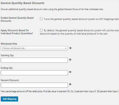Click the 'Turns the general quantity based discount' description
The width and height of the screenshot is (119, 105).
[81, 19]
